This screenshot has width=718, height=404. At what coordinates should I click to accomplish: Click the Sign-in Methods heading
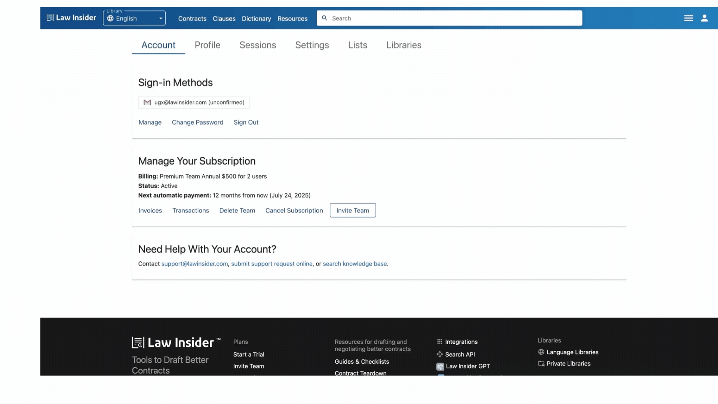175,83
